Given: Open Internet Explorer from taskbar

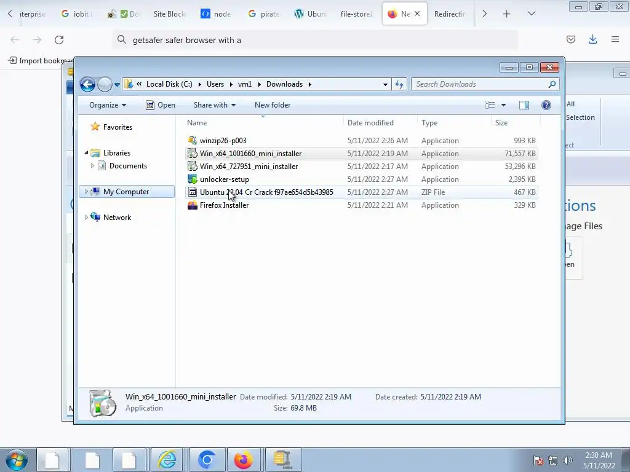Looking at the screenshot, I should [x=167, y=460].
